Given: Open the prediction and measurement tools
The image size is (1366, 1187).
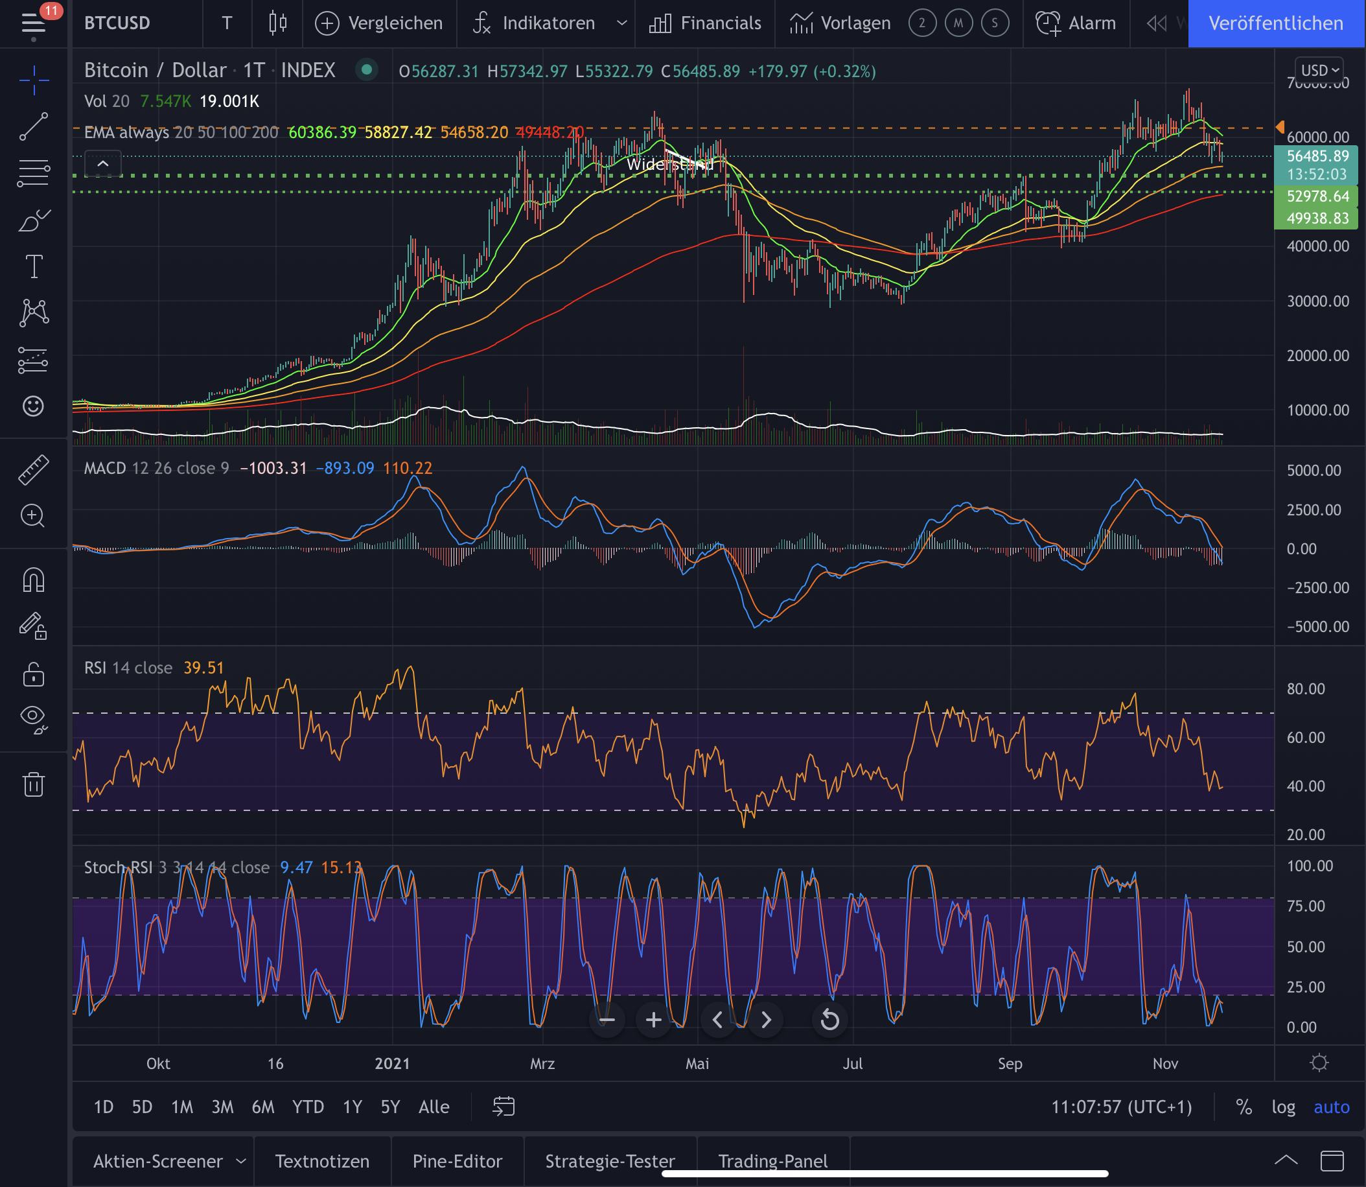Looking at the screenshot, I should click(x=34, y=360).
